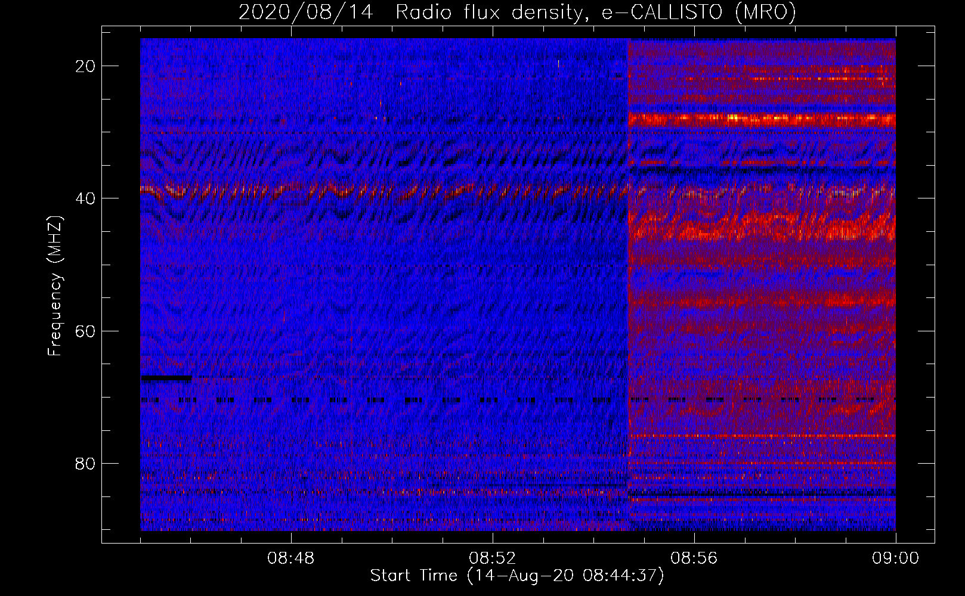965x596 pixels.
Task: Click the 40 MHz frequency tick label
Action: (x=85, y=198)
